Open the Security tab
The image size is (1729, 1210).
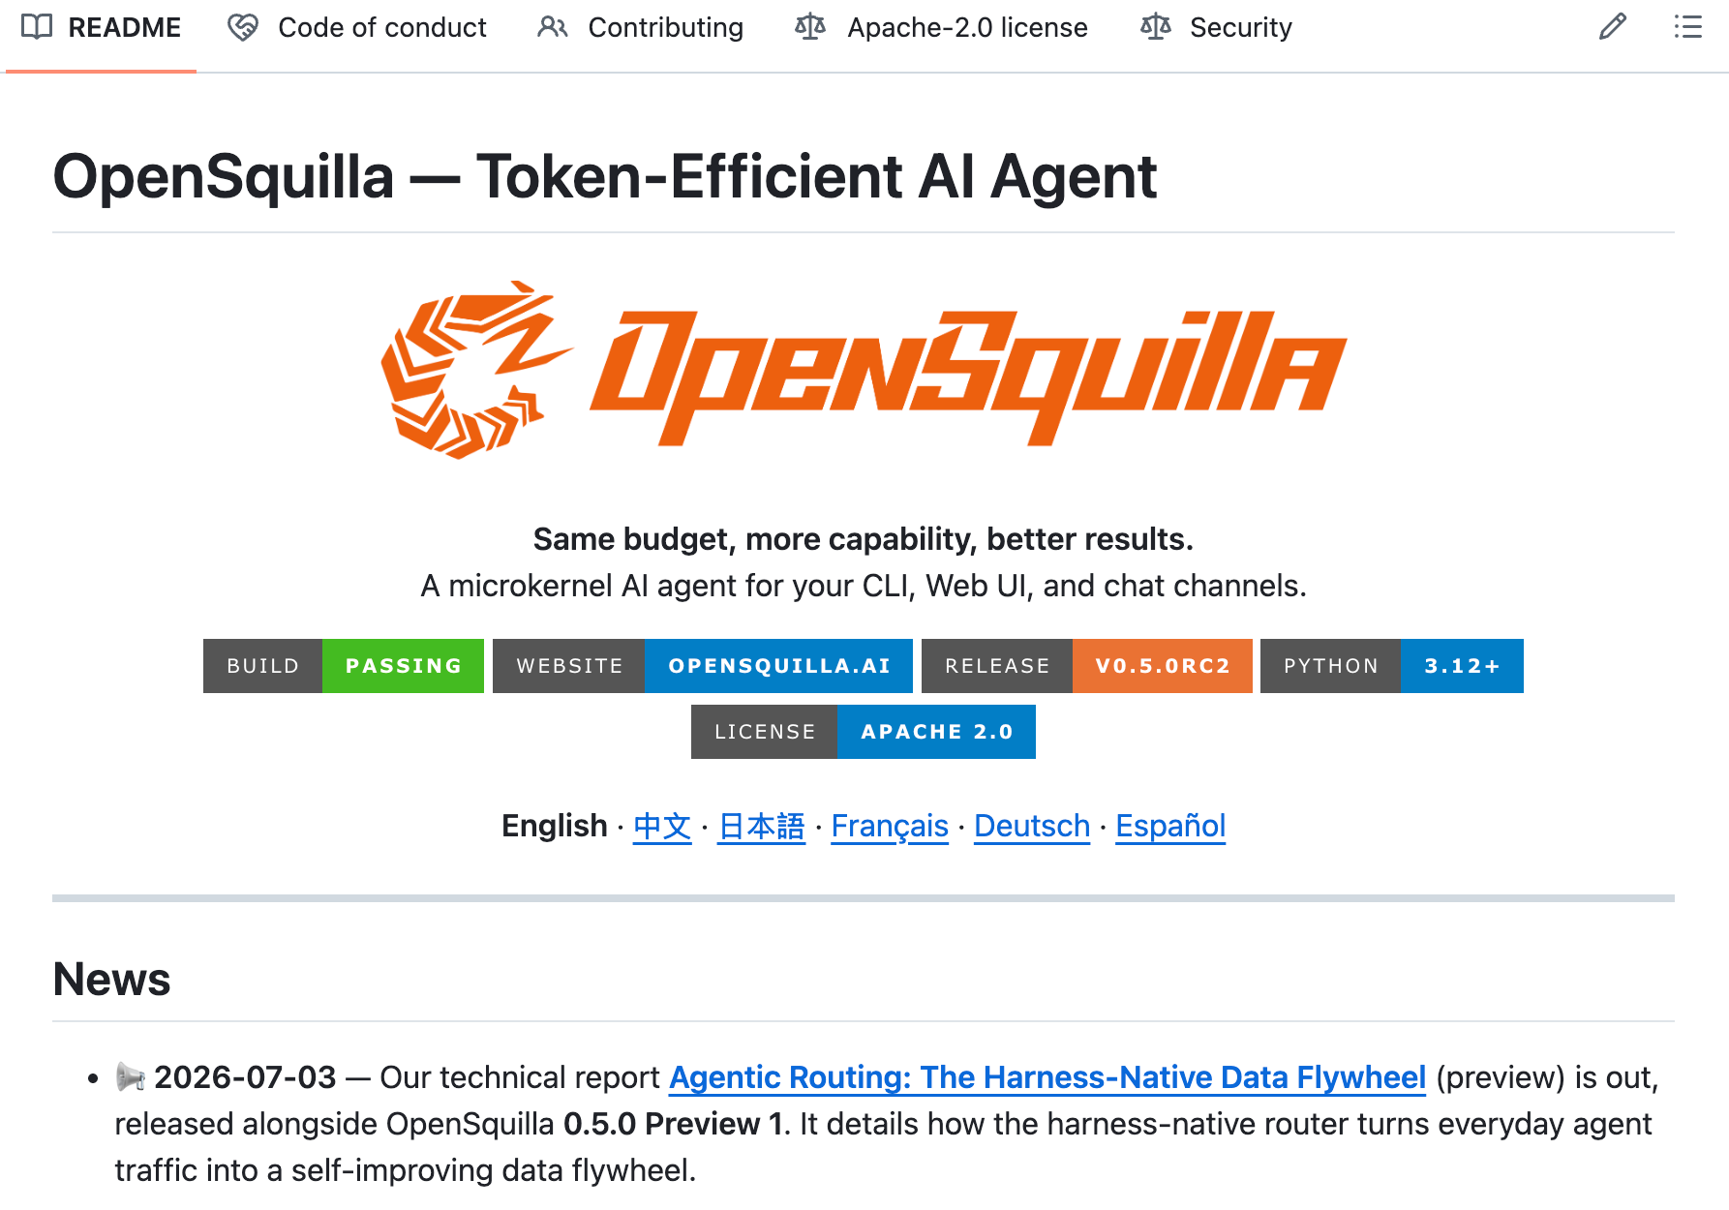click(1217, 28)
